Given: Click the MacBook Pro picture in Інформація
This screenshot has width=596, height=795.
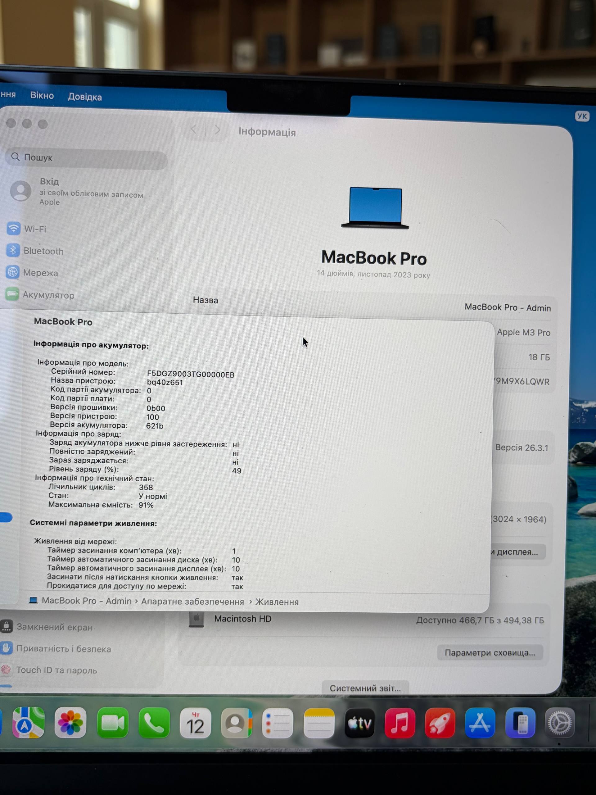Looking at the screenshot, I should coord(375,208).
